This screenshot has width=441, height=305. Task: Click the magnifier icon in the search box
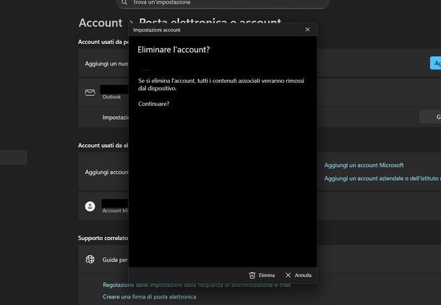(124, 3)
